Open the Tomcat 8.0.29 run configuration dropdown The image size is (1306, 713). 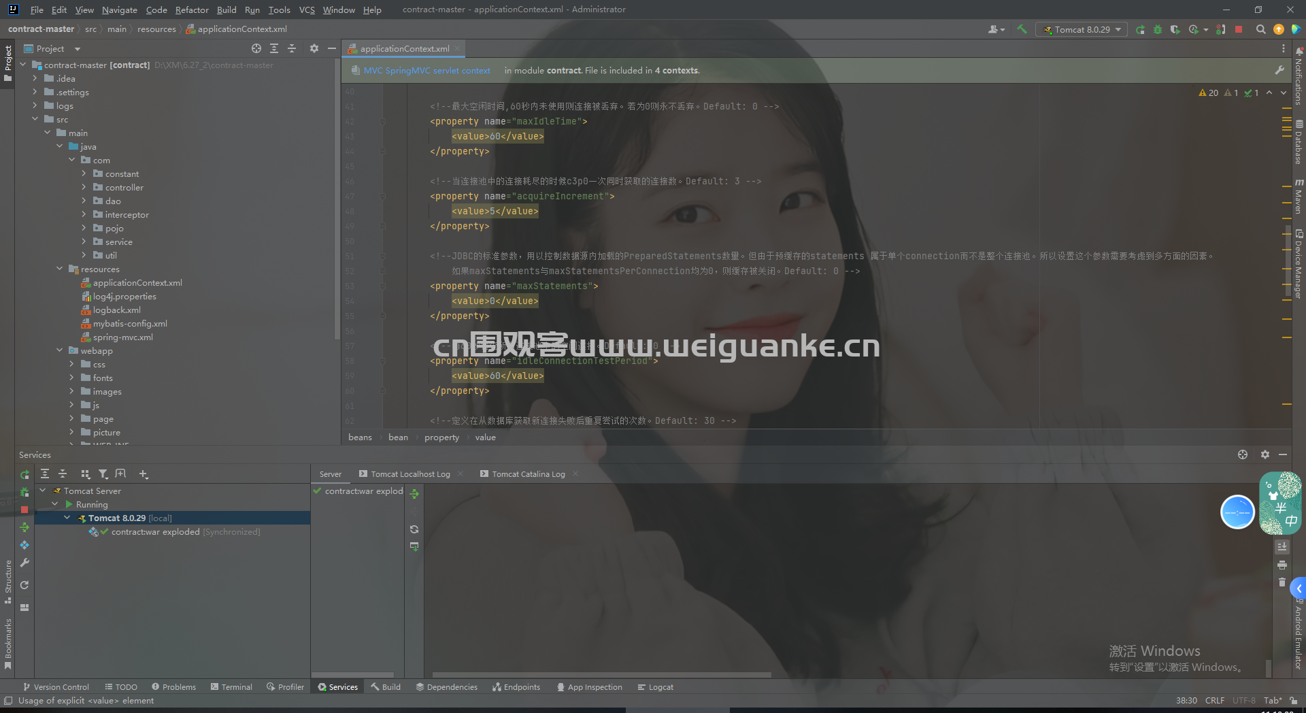pyautogui.click(x=1082, y=29)
